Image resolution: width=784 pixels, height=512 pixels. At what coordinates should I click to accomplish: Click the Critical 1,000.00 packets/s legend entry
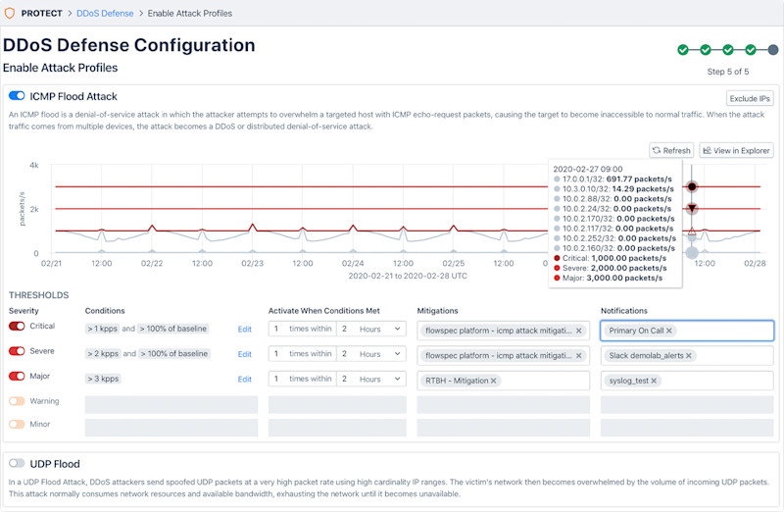(x=610, y=258)
